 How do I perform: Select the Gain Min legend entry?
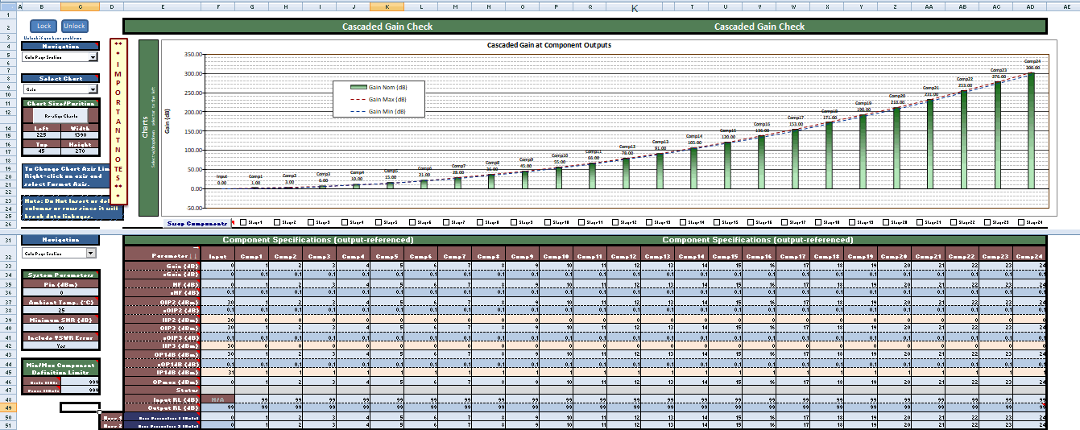386,111
